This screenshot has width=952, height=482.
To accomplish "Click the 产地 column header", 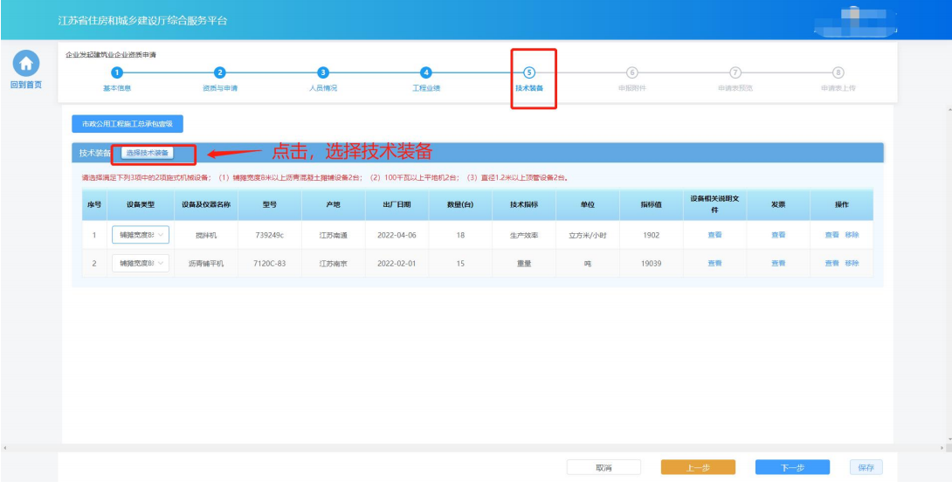I will click(334, 204).
